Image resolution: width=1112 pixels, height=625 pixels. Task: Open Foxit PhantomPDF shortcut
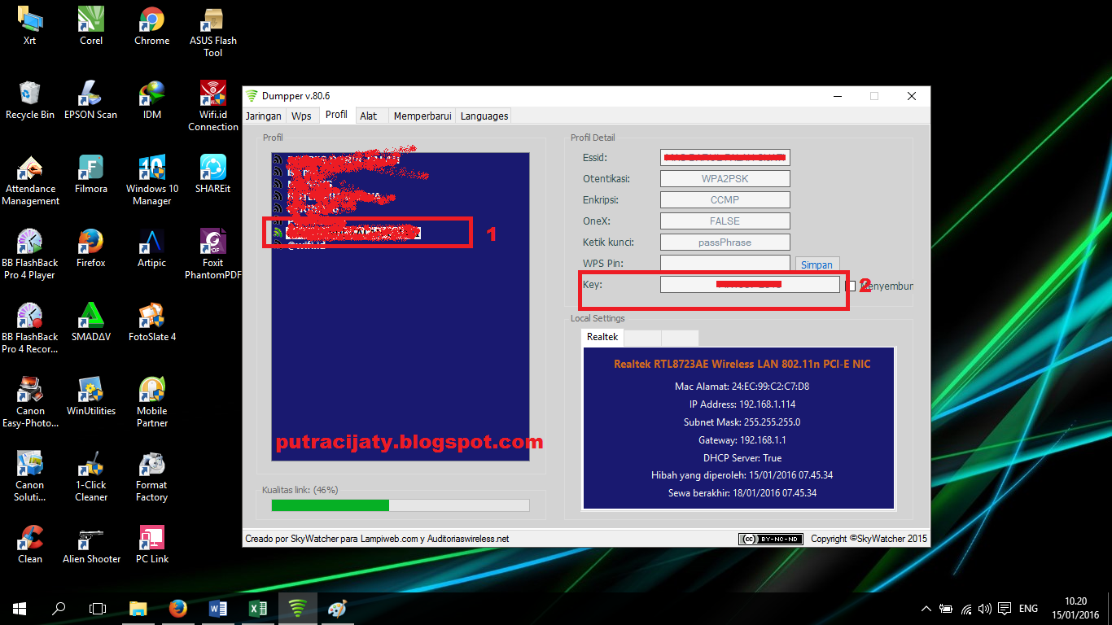(x=213, y=254)
